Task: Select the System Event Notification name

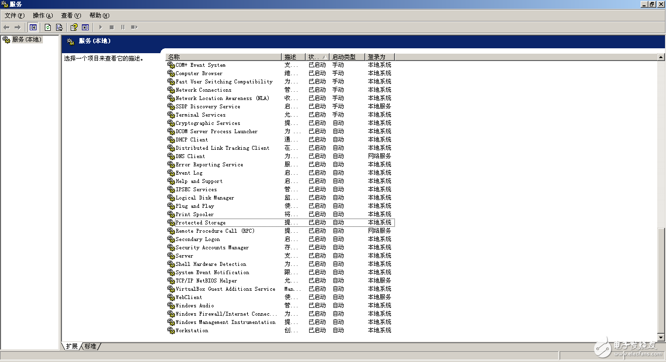Action: [x=212, y=272]
